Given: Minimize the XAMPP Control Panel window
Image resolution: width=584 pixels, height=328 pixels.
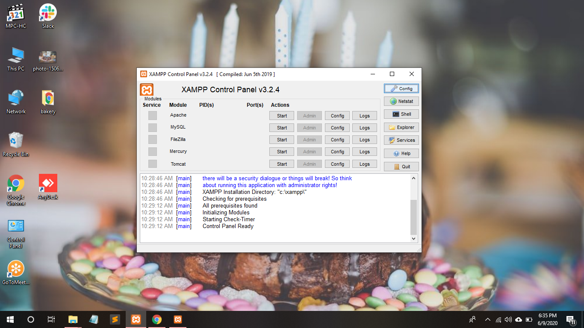Looking at the screenshot, I should [x=373, y=74].
